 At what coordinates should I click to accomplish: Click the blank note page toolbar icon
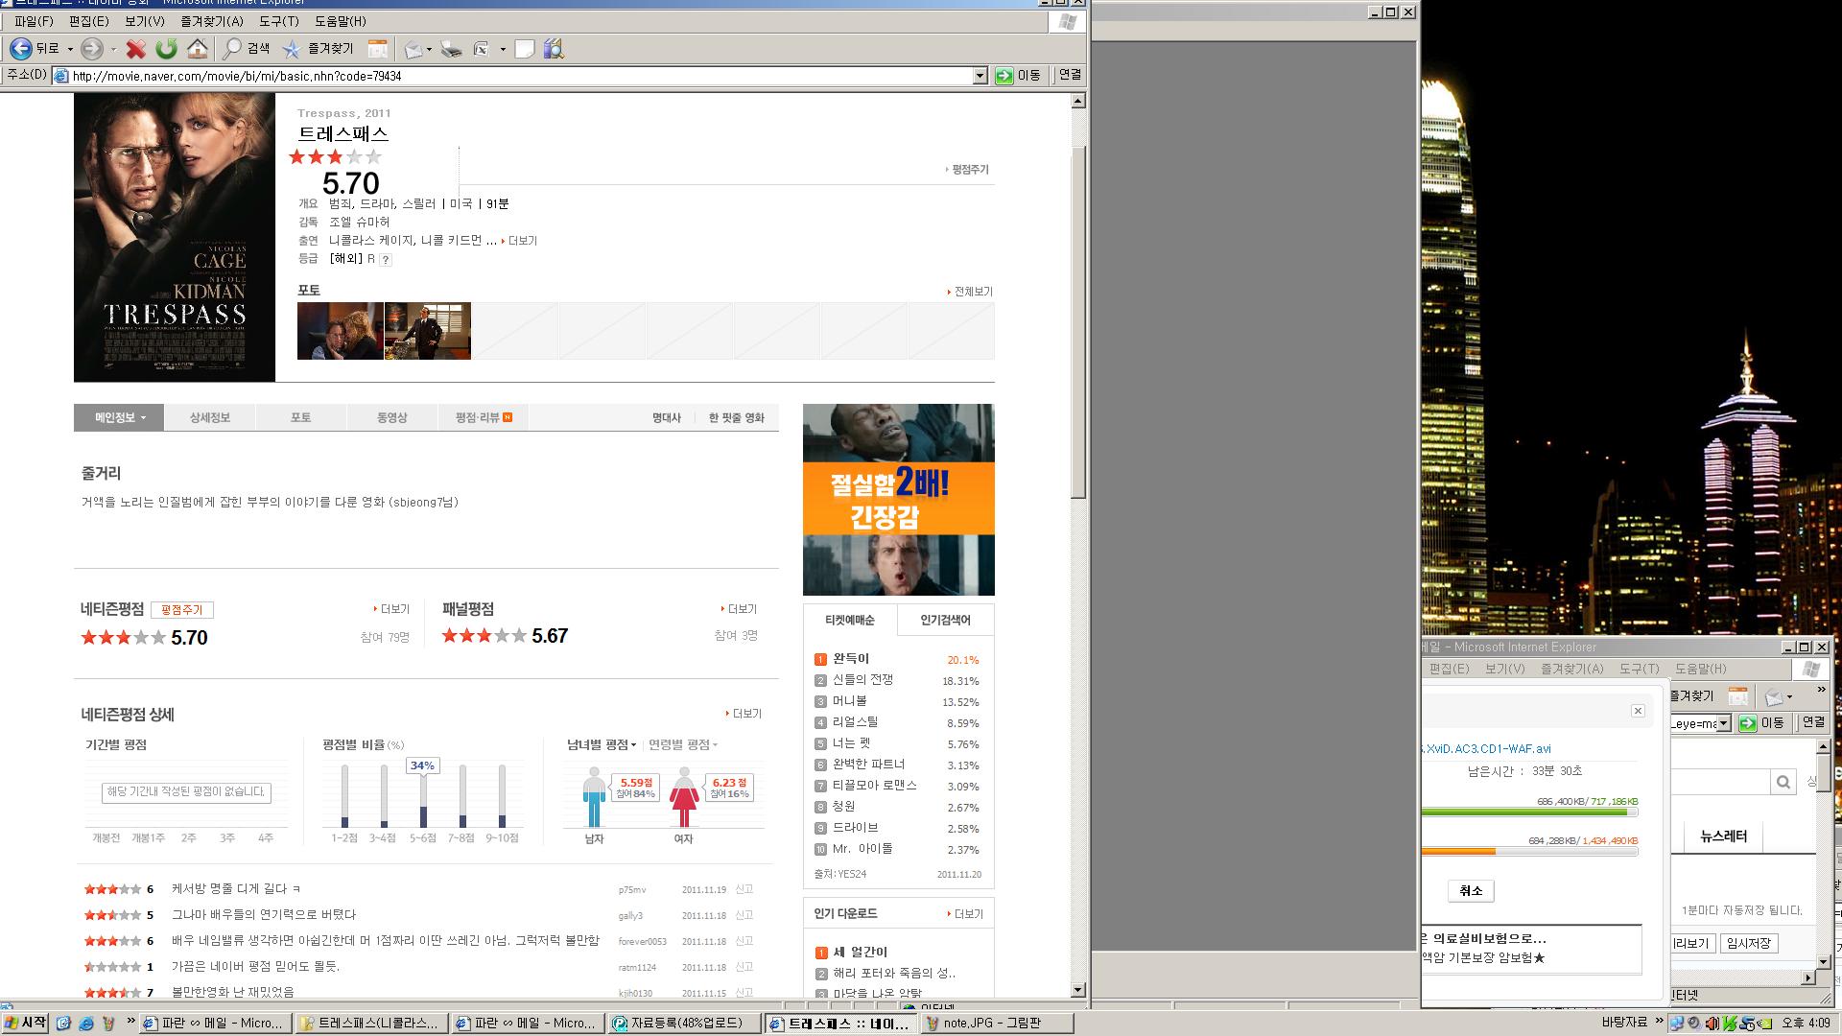click(x=524, y=49)
